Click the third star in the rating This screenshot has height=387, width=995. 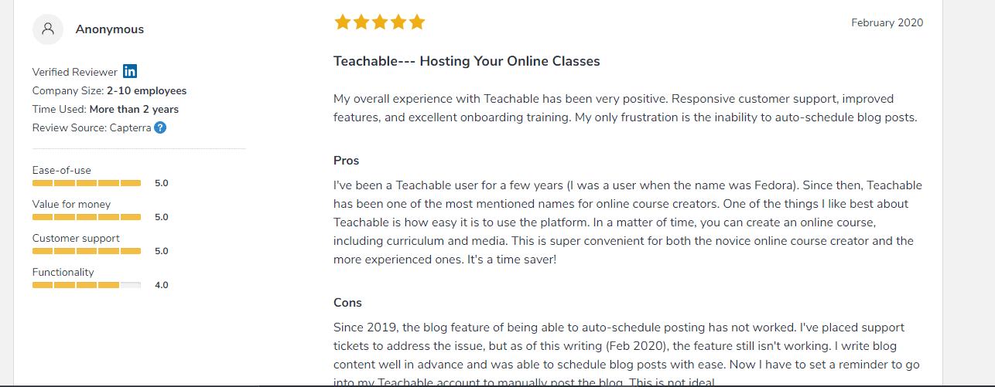[379, 22]
